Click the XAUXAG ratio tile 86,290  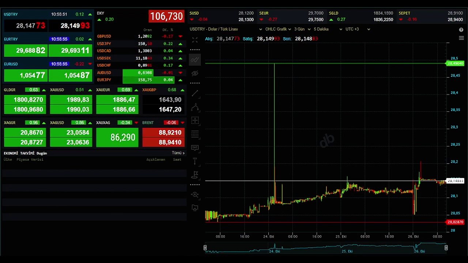117,137
